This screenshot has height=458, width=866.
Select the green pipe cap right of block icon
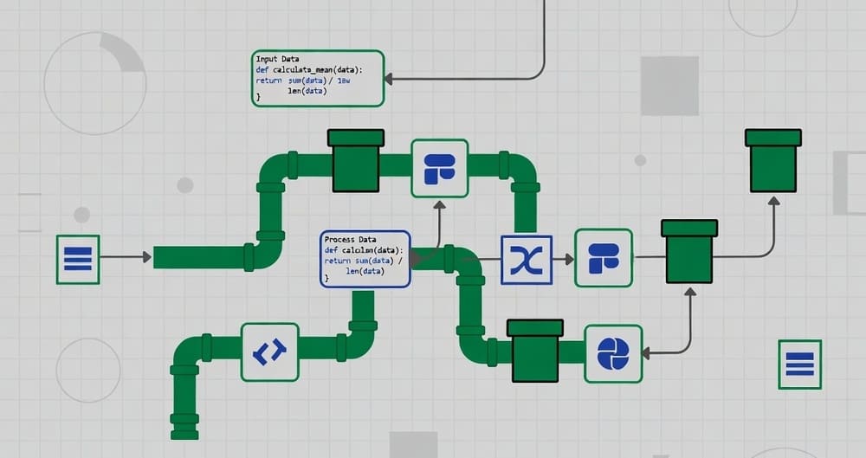pos(689,251)
